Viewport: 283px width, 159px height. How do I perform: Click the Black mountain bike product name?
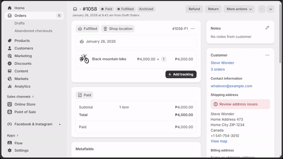click(109, 59)
